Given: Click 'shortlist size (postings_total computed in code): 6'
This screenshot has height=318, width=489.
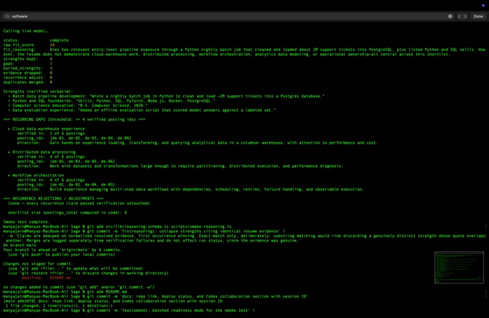Looking at the screenshot, I should (x=67, y=212).
